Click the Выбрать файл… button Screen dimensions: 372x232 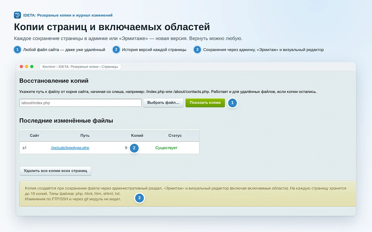pos(163,103)
